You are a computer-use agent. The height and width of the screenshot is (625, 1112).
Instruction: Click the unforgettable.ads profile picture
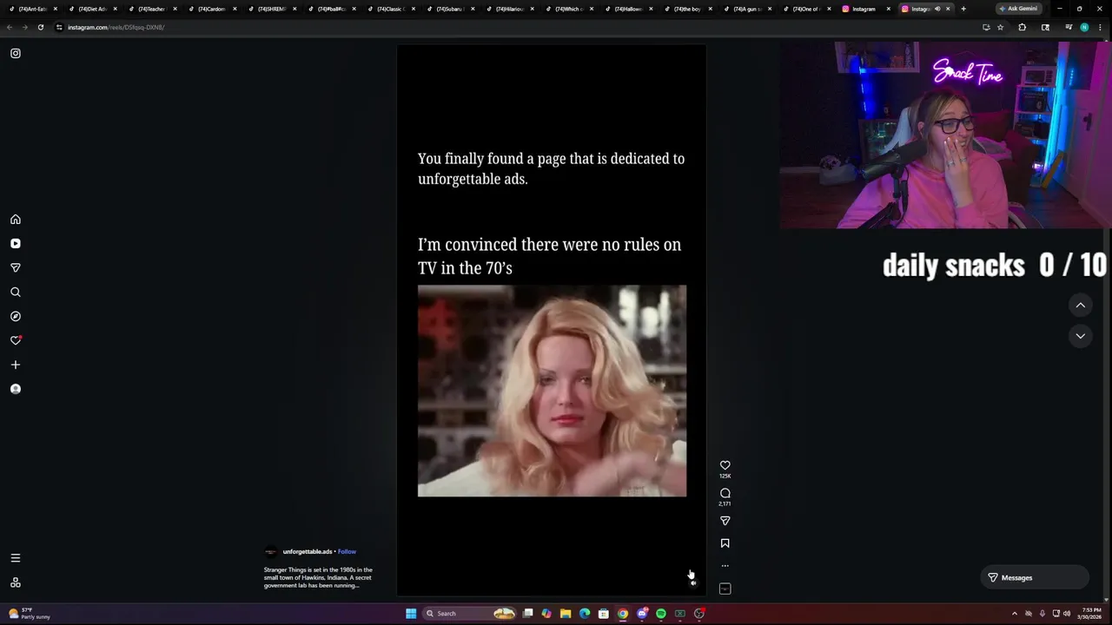[270, 551]
